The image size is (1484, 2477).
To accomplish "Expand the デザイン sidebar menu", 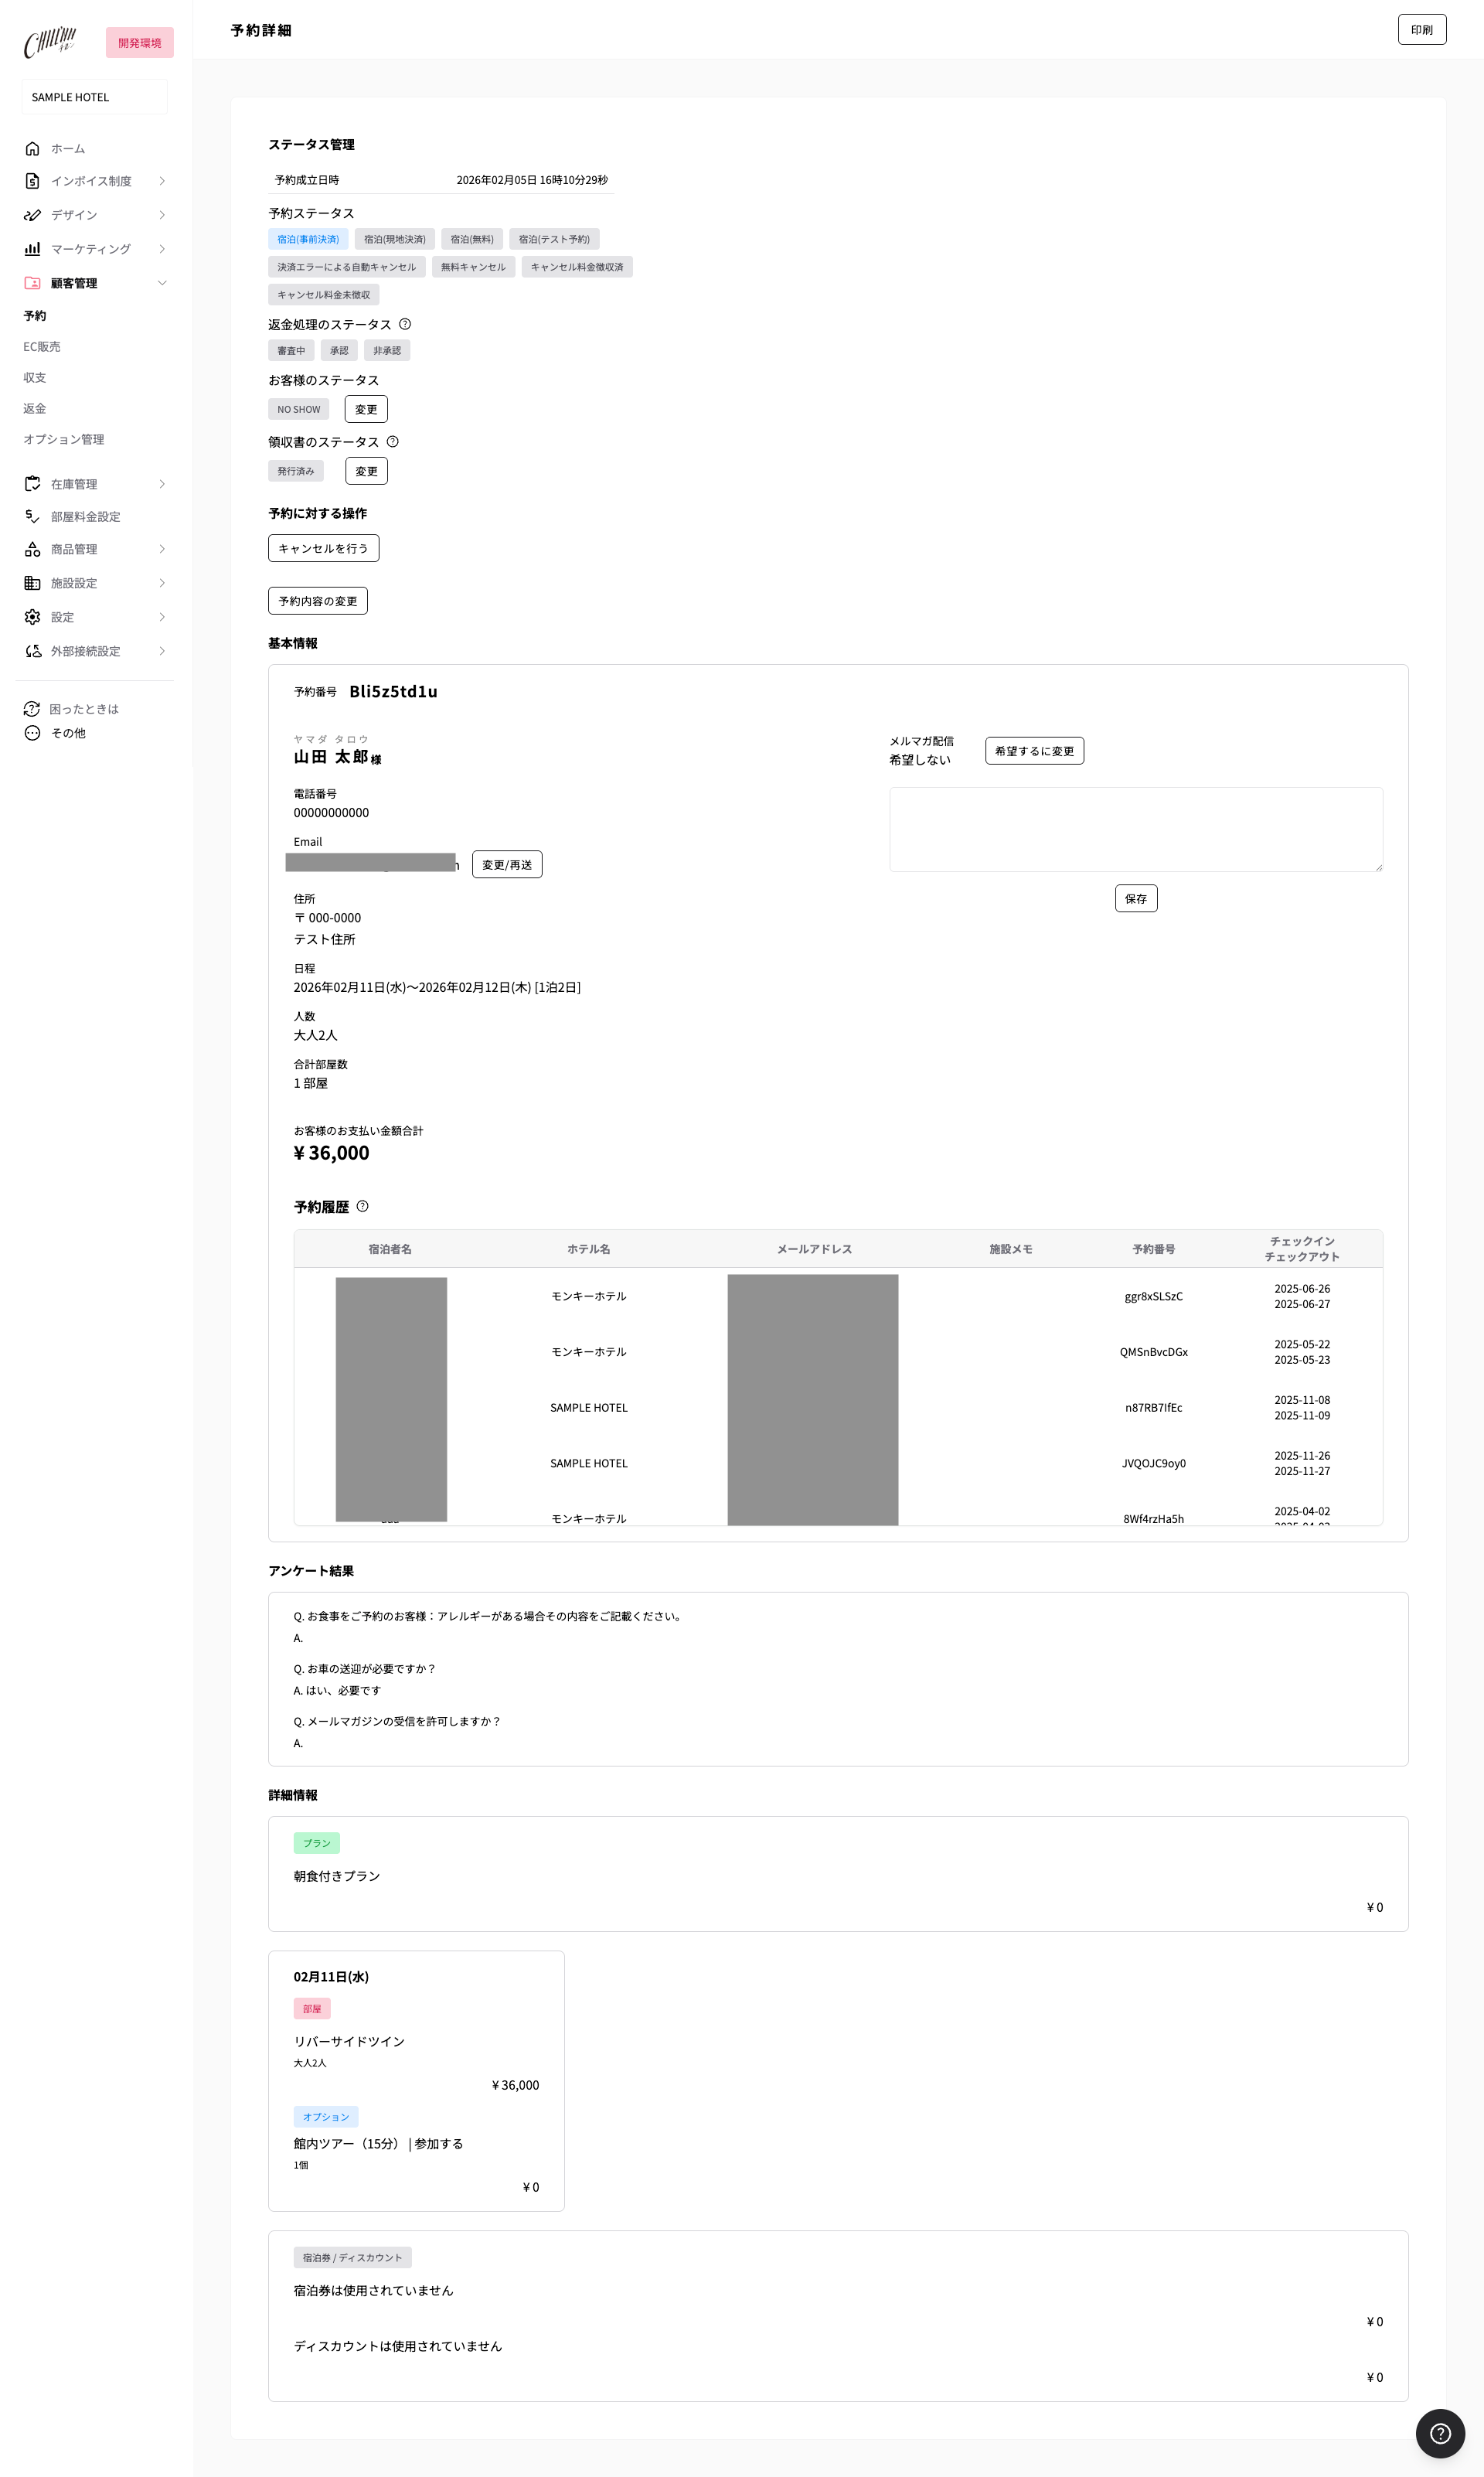I will click(162, 215).
